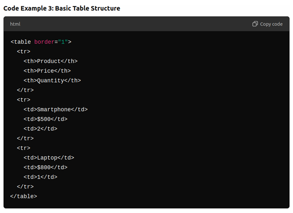Click the $800 table cell line
This screenshot has height=213, width=293.
(x=45, y=168)
